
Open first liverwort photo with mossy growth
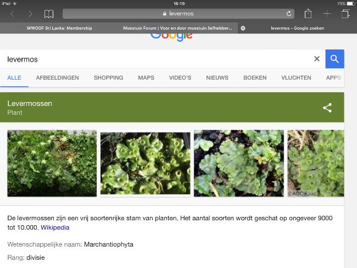(x=52, y=163)
